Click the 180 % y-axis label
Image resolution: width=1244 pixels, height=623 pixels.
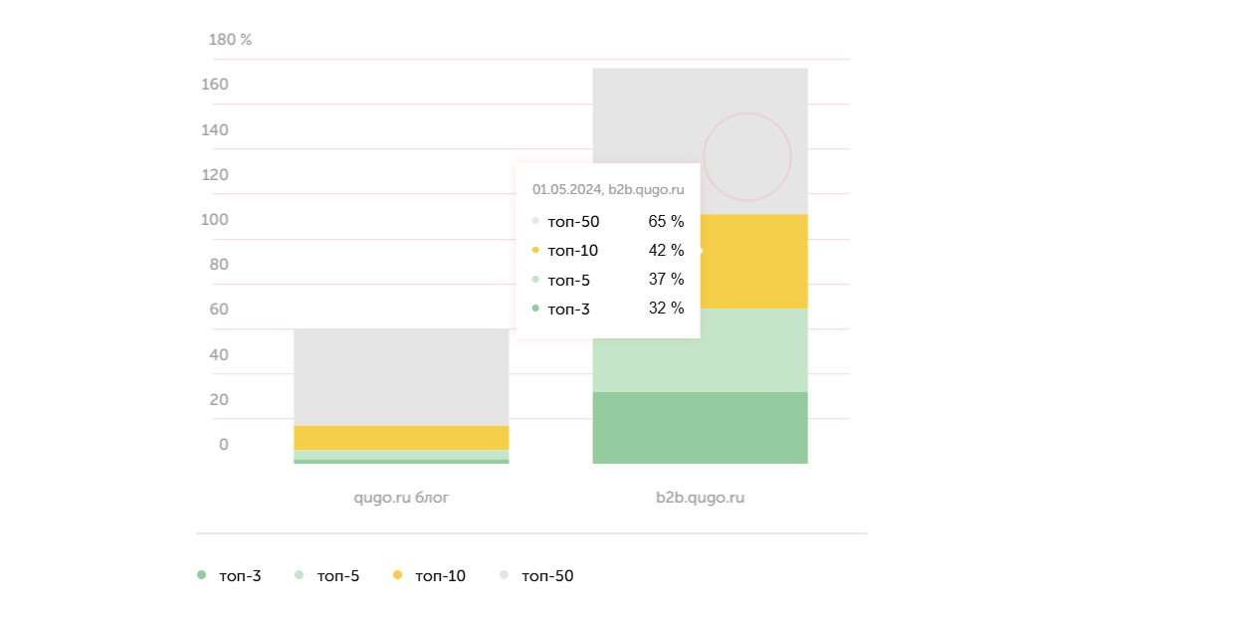[x=230, y=40]
